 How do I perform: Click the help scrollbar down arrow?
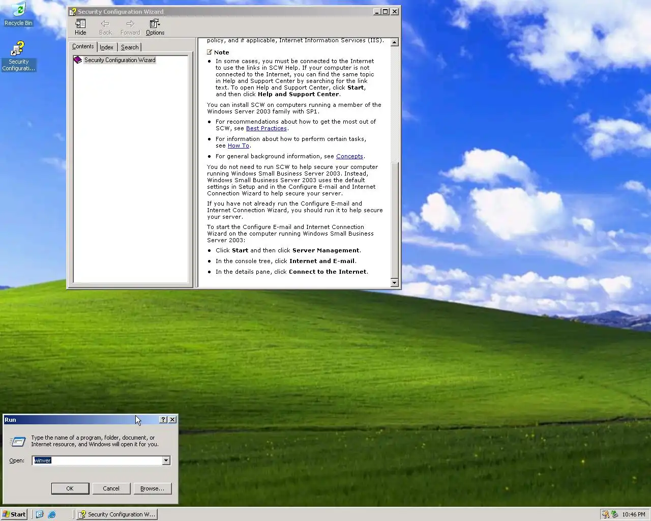click(x=394, y=282)
